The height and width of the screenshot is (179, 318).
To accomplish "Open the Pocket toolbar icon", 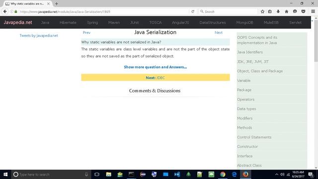I will coord(303,11).
